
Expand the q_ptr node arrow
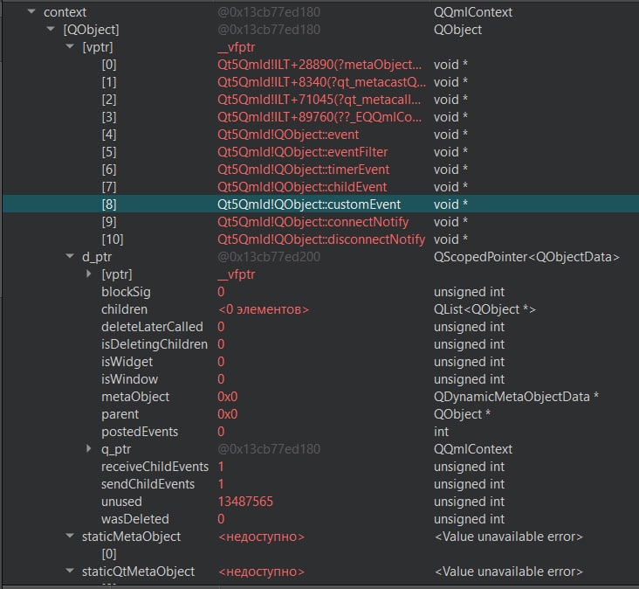89,448
